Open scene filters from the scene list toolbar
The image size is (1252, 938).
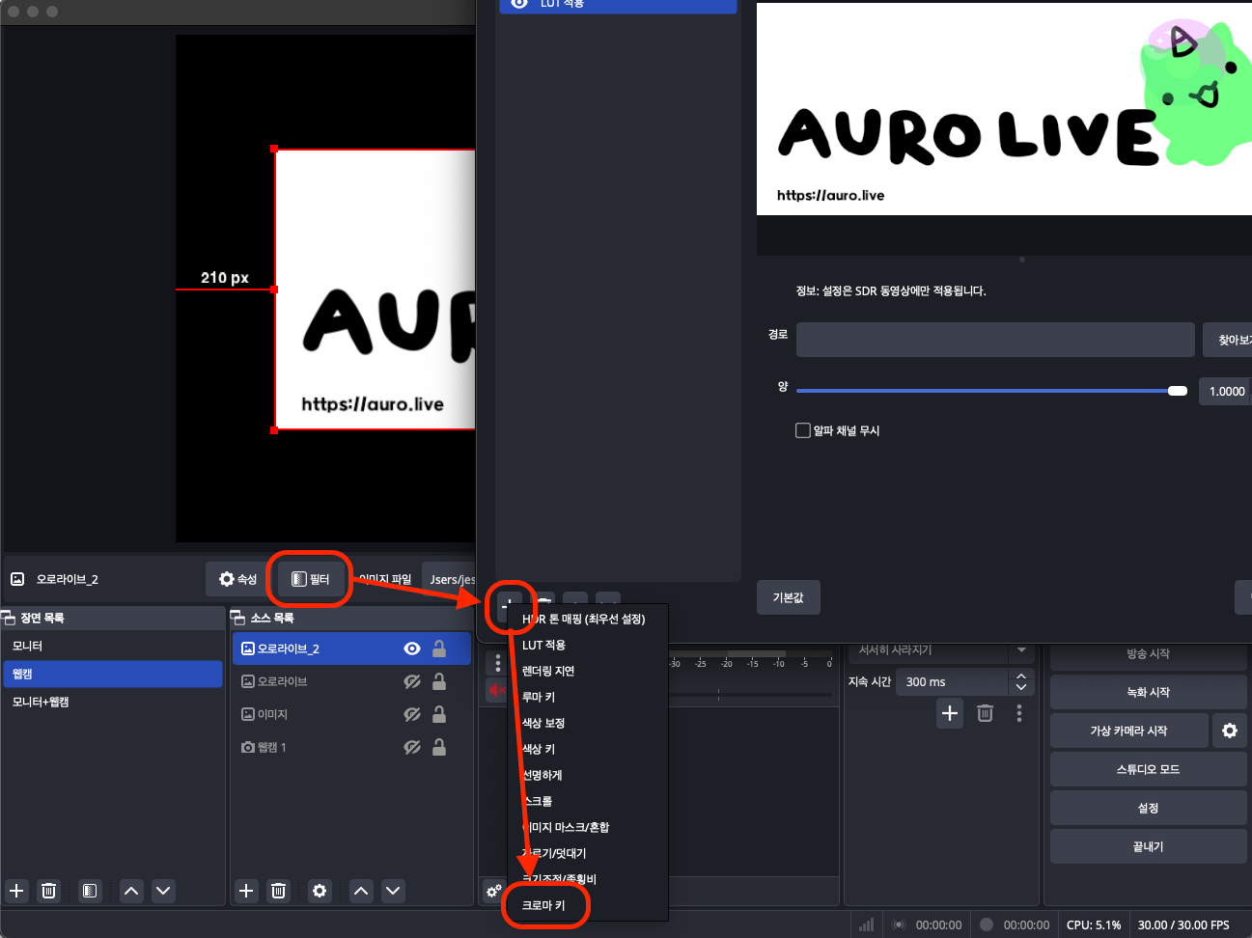pos(90,891)
